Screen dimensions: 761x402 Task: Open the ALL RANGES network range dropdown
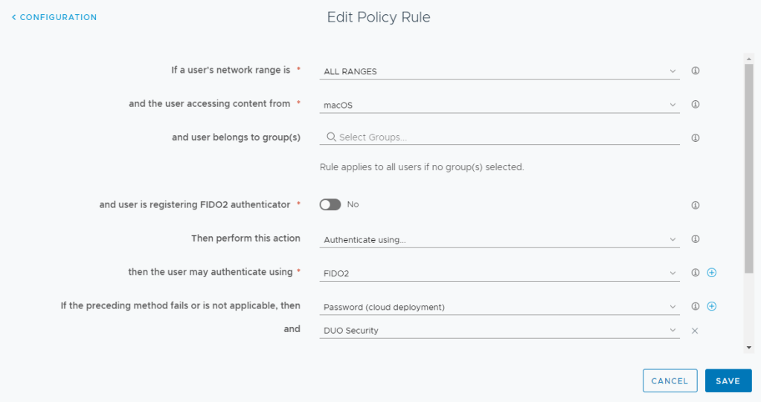point(499,71)
